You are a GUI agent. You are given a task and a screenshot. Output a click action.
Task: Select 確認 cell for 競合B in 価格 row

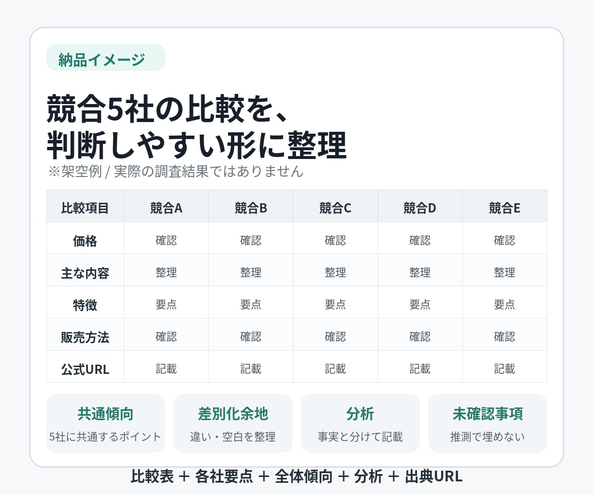pos(251,238)
